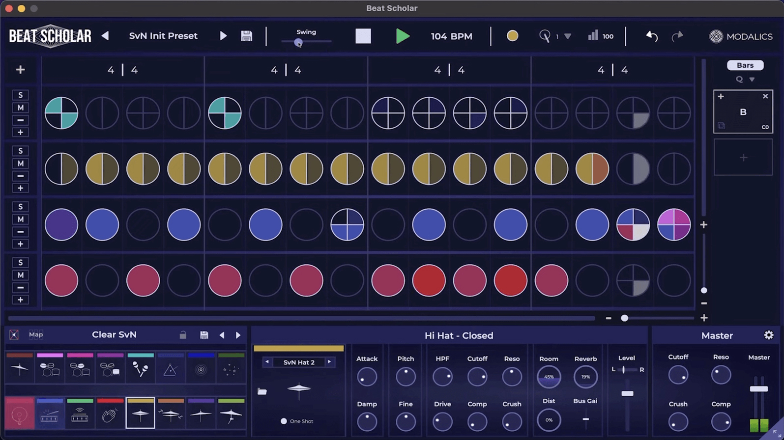Screen dimensions: 784x440
Task: Open the sample folder icon
Action: coord(262,391)
